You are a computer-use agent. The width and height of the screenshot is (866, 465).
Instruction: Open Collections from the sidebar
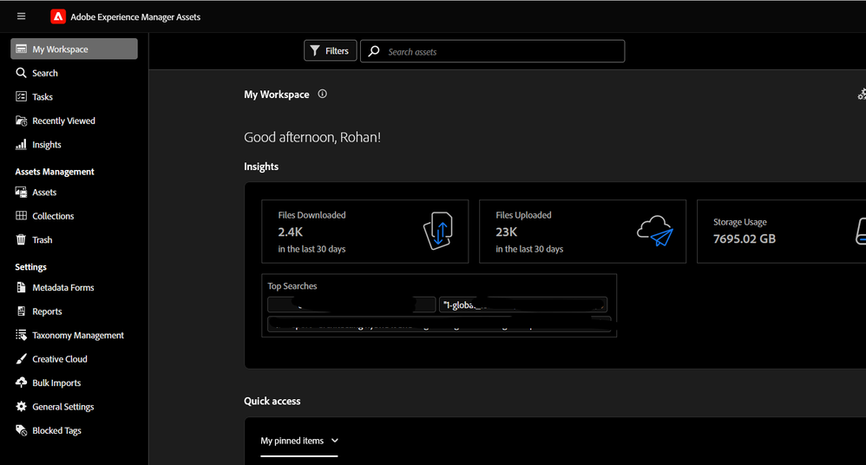pos(53,216)
